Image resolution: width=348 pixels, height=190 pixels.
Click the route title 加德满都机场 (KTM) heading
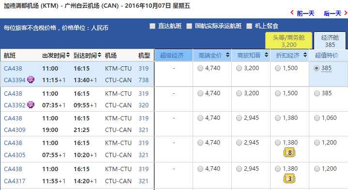tap(31, 5)
